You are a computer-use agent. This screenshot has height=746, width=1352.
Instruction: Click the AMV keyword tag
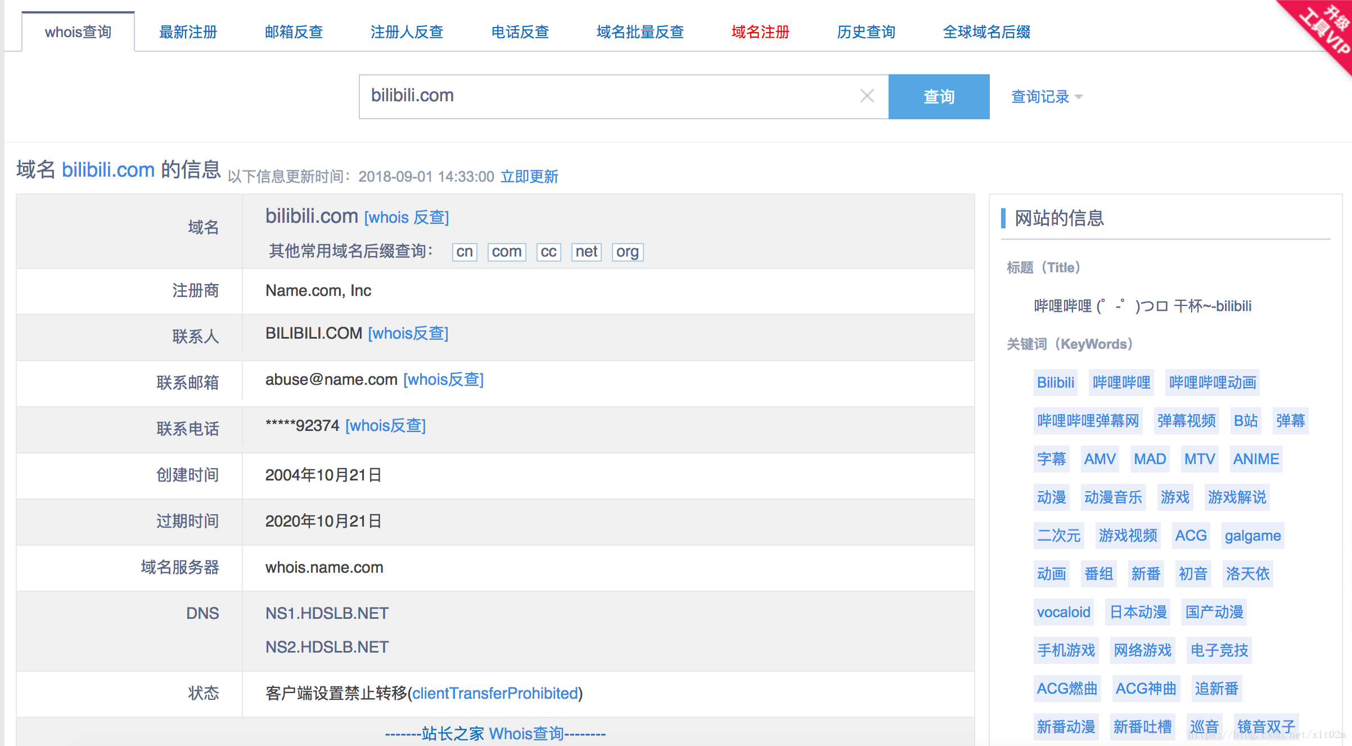(1099, 459)
